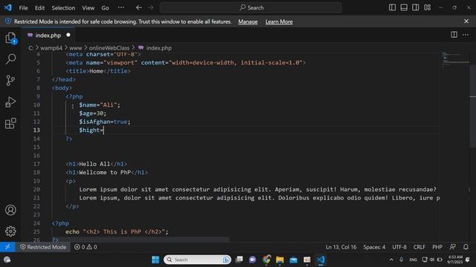The width and height of the screenshot is (476, 267).
Task: Open Customize Layout options
Action: (428, 7)
